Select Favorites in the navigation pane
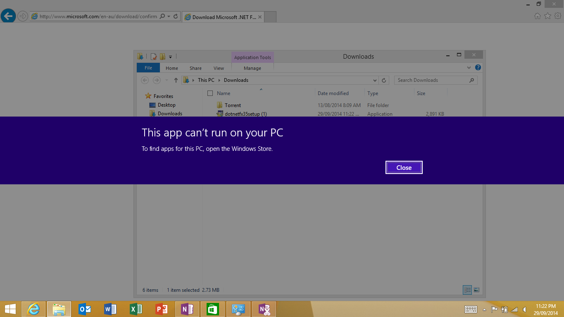Image resolution: width=564 pixels, height=317 pixels. pyautogui.click(x=163, y=96)
